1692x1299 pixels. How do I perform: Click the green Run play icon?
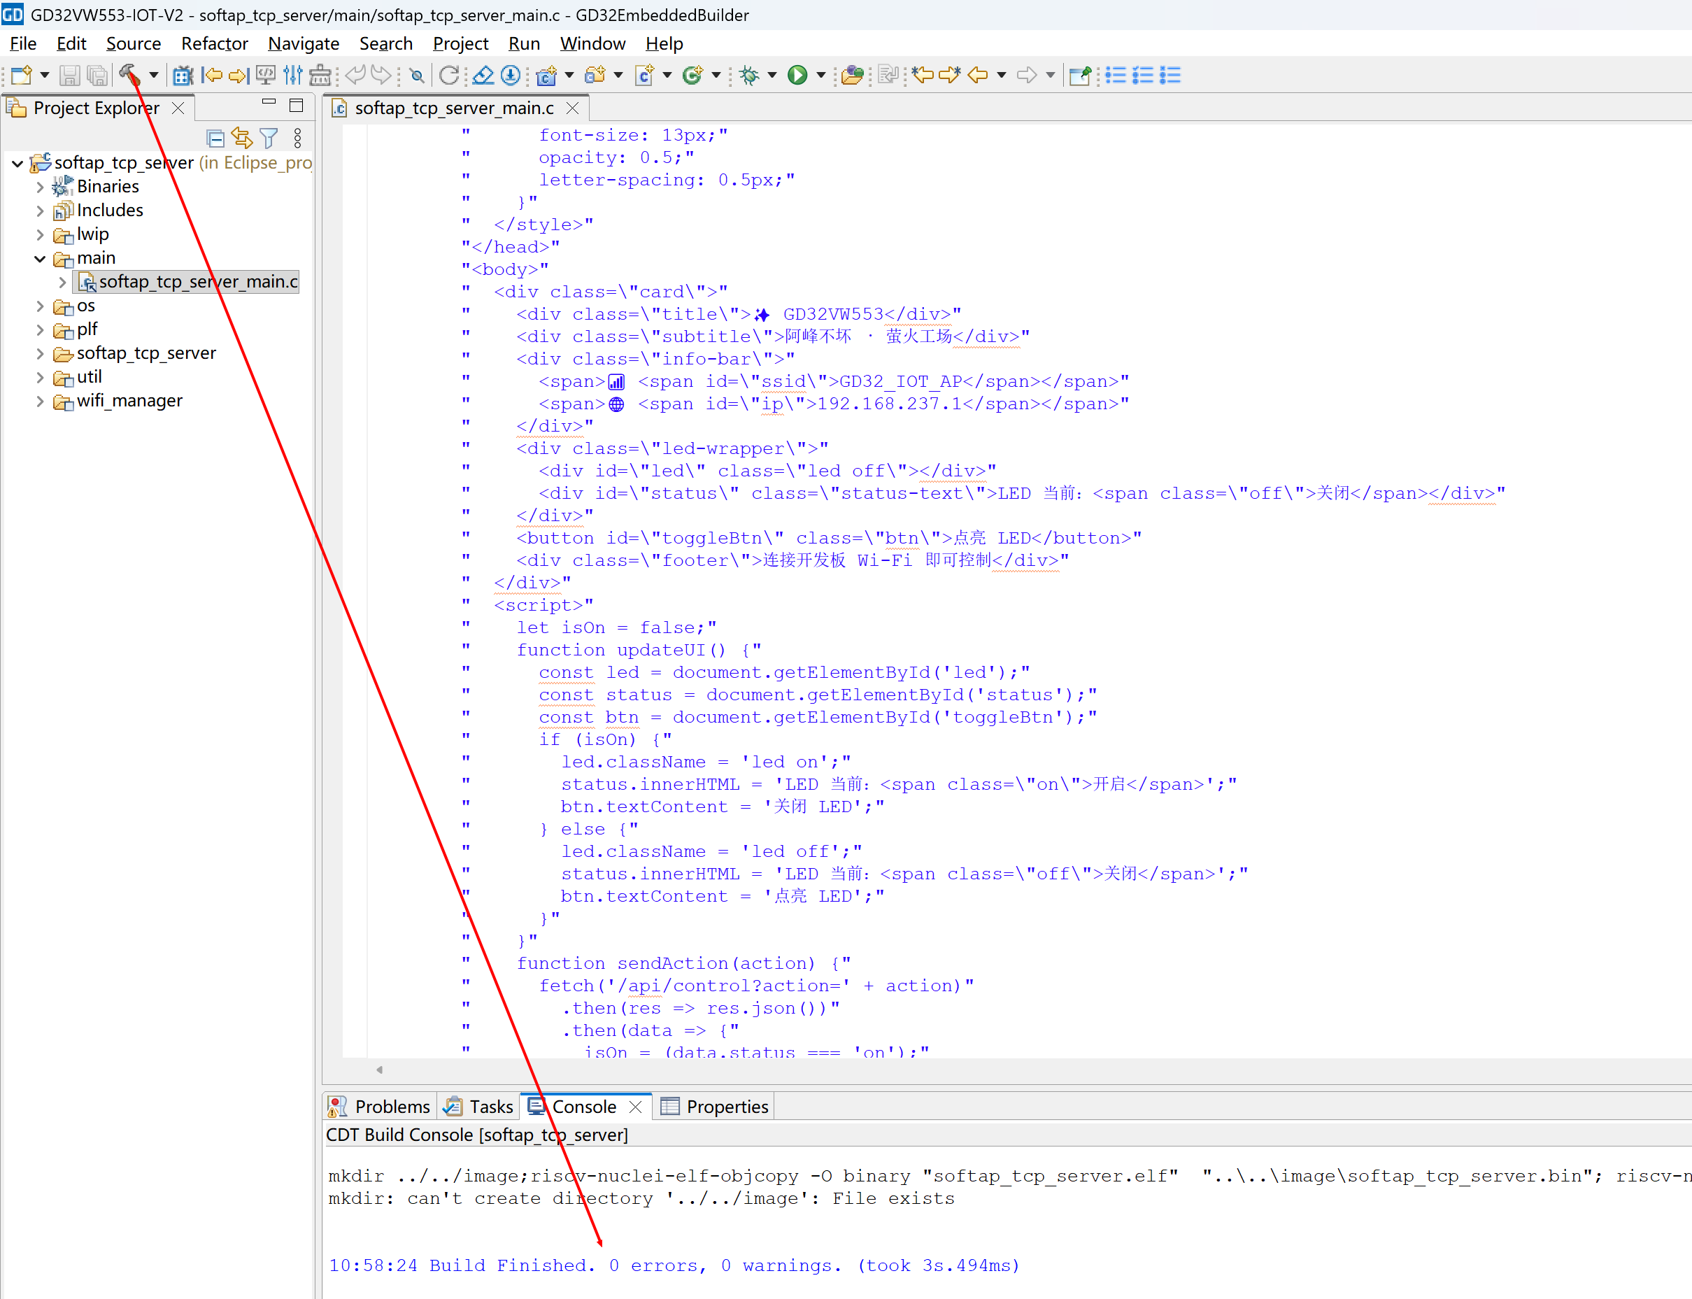click(x=797, y=75)
